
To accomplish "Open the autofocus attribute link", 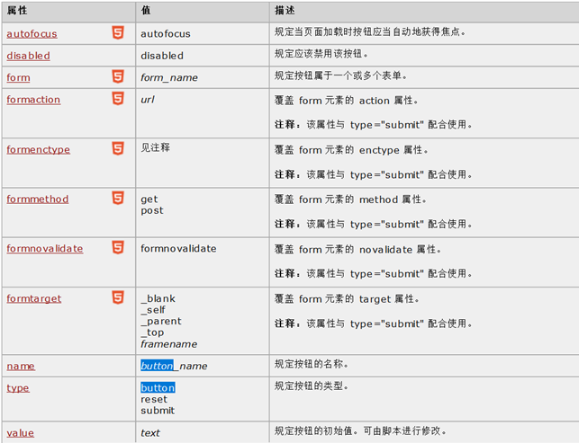I will 32,34.
